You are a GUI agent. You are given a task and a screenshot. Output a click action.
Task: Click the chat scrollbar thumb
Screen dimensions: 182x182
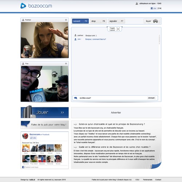pyautogui.click(x=159, y=39)
